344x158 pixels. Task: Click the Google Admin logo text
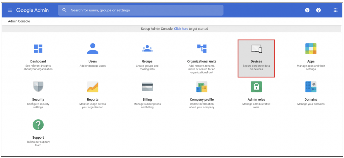tap(33, 10)
